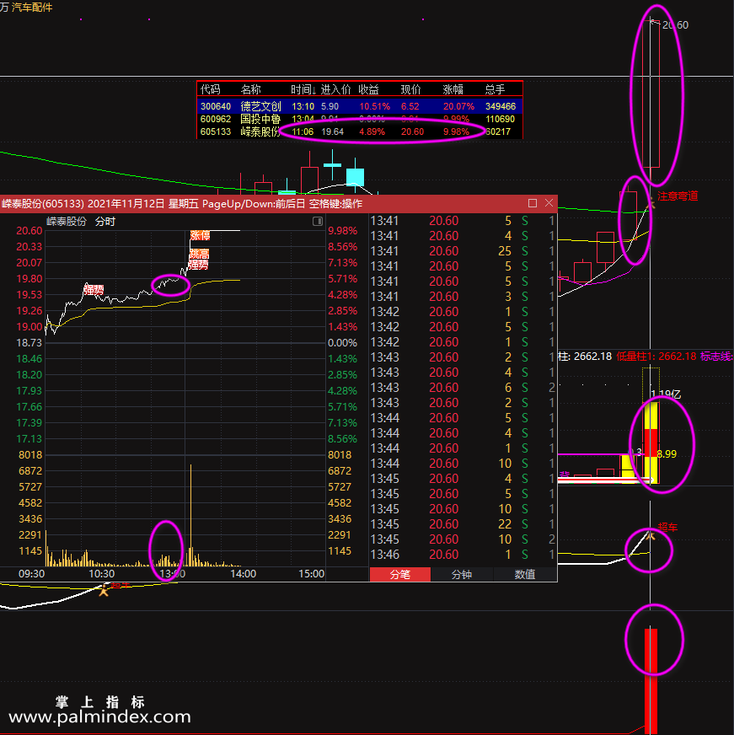
Task: Click the 涨停 signal tag on intraday chart
Action: tap(200, 235)
